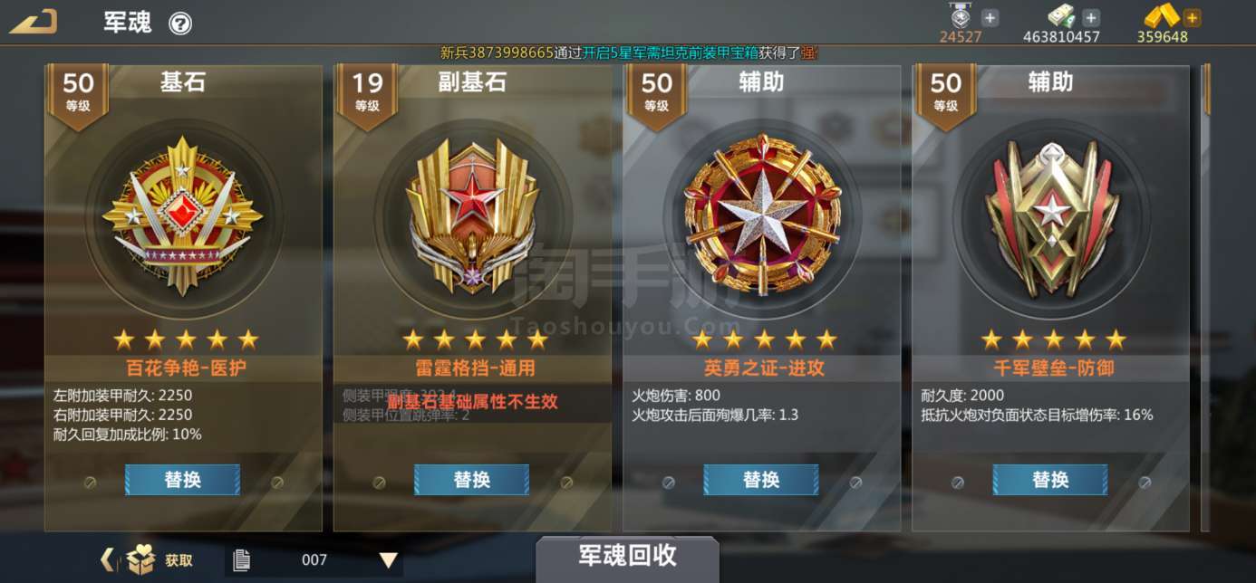
Task: Click 替换 on the 基石 card
Action: 182,480
